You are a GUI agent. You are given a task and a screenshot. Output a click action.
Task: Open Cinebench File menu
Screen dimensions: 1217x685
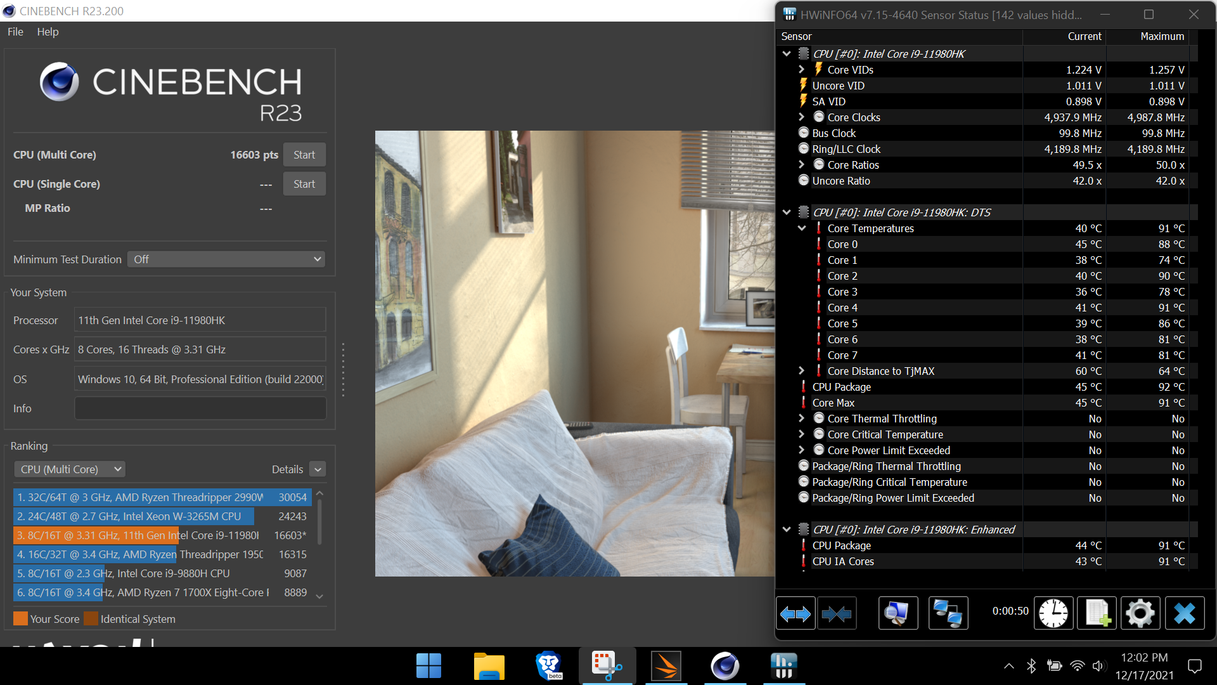(x=15, y=32)
